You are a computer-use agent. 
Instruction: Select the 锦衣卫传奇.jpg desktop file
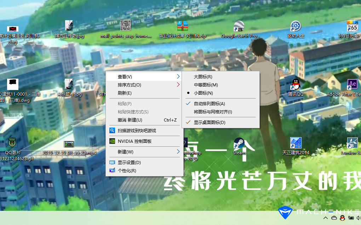69,29
